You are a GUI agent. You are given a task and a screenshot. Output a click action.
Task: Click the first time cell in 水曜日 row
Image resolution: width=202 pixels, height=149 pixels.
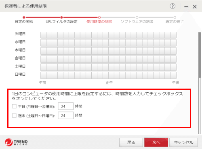point(43,43)
